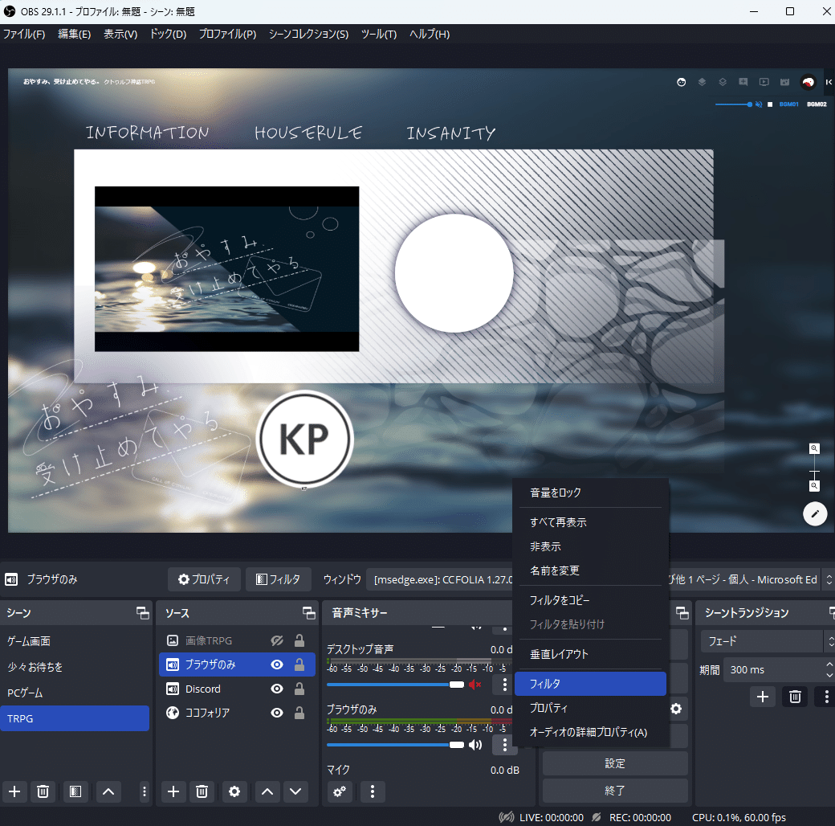Select PCゲーム scene

[75, 693]
